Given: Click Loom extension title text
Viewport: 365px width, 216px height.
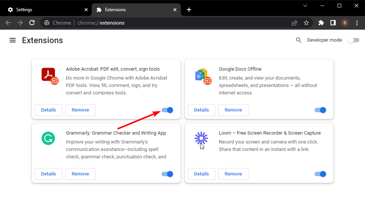Looking at the screenshot, I should pyautogui.click(x=270, y=133).
